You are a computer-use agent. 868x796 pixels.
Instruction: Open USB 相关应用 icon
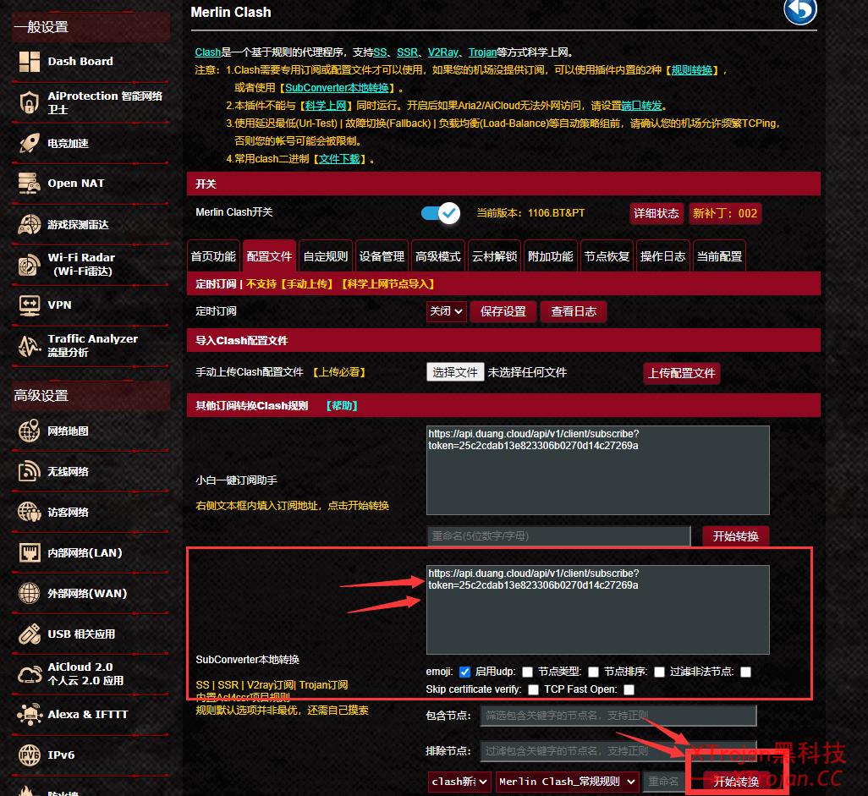click(x=30, y=634)
